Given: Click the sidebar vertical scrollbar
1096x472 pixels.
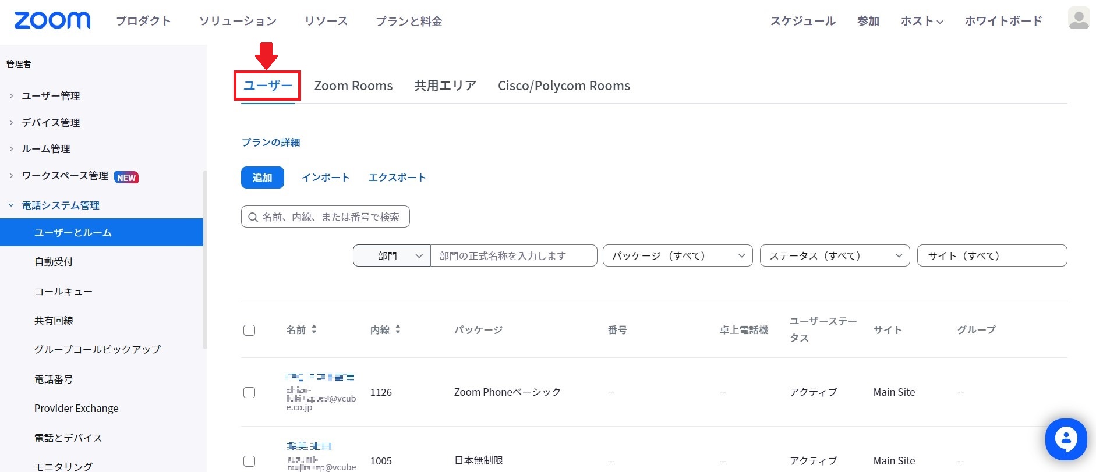Looking at the screenshot, I should (205, 260).
